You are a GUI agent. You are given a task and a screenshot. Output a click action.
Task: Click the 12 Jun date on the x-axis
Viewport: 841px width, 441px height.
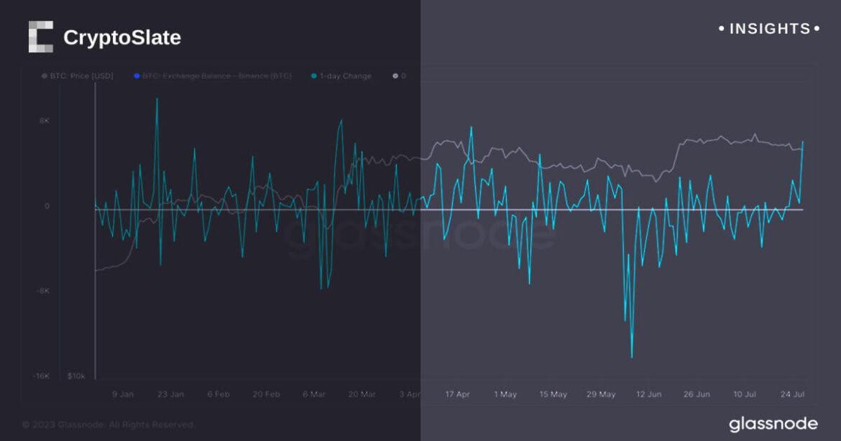point(649,394)
